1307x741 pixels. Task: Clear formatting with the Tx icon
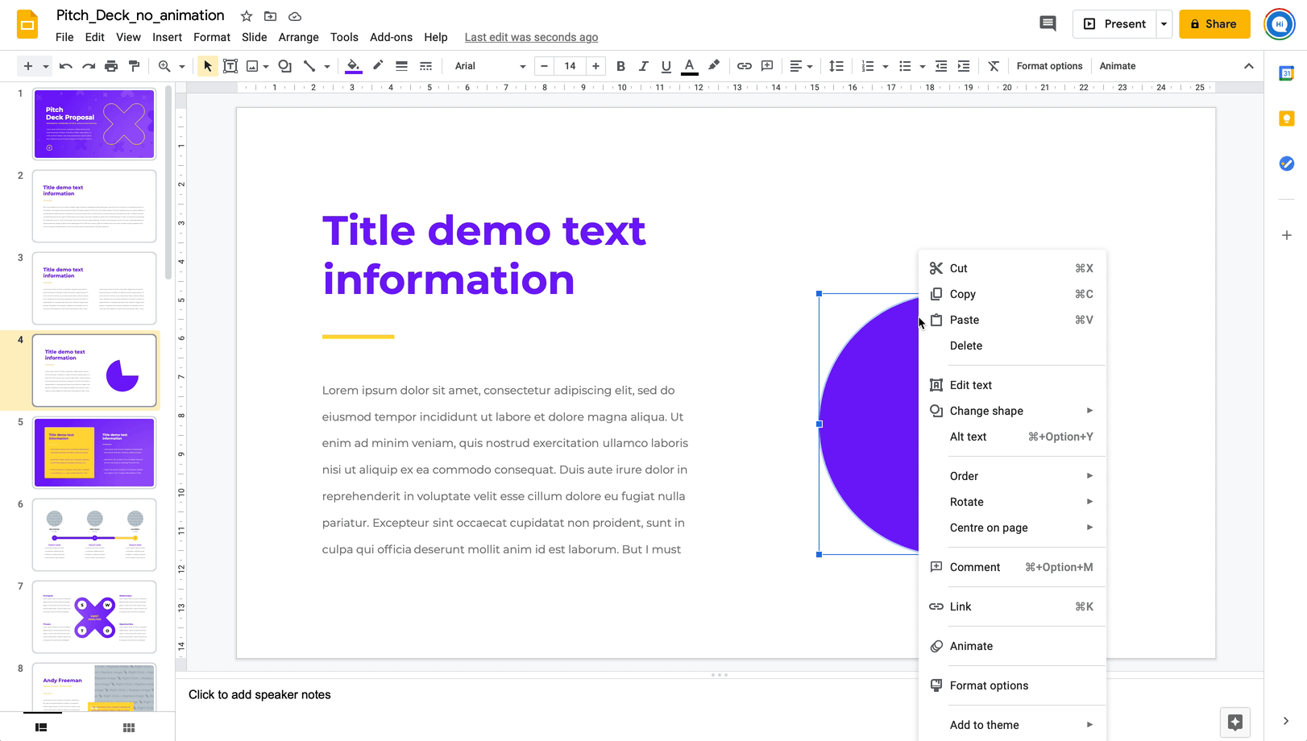pyautogui.click(x=994, y=66)
